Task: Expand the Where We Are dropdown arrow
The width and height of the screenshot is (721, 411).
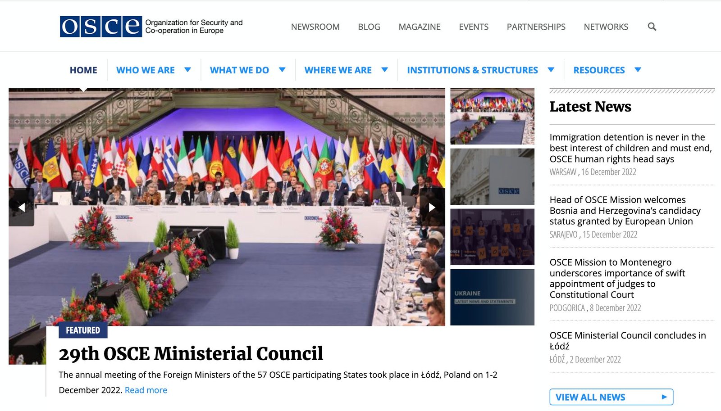Action: coord(385,70)
